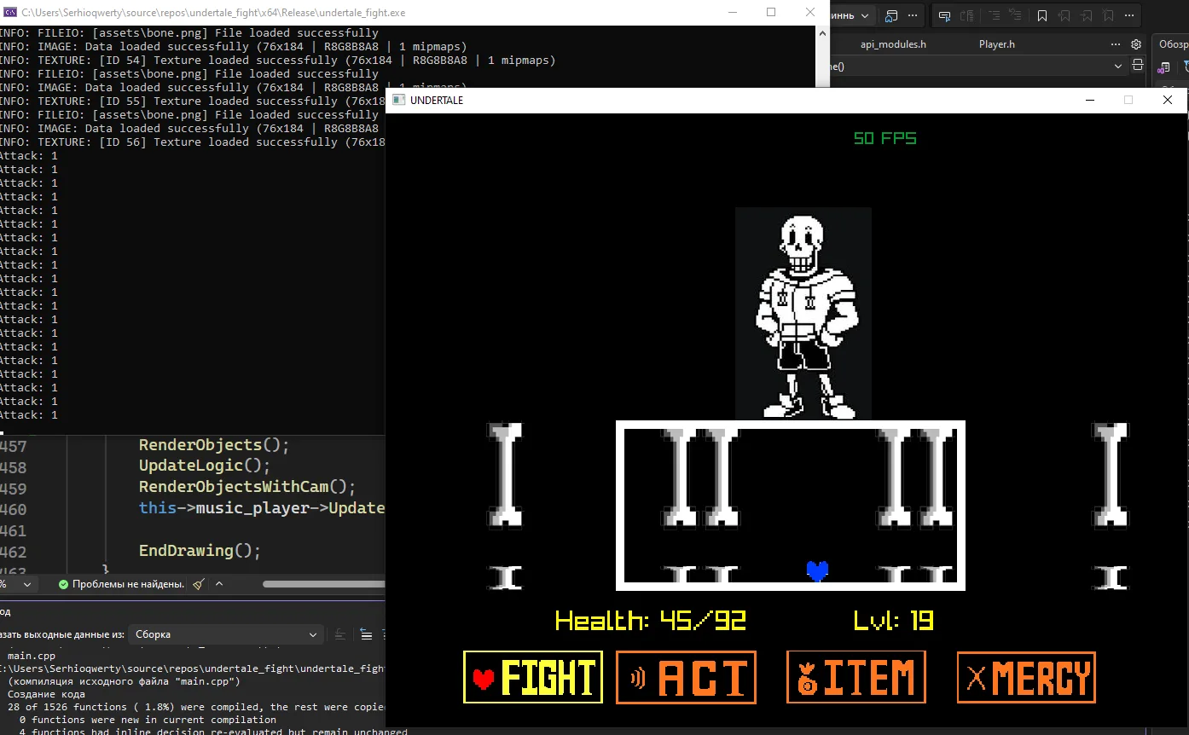Click the previous bookmark icon in toolbar

pyautogui.click(x=1064, y=16)
